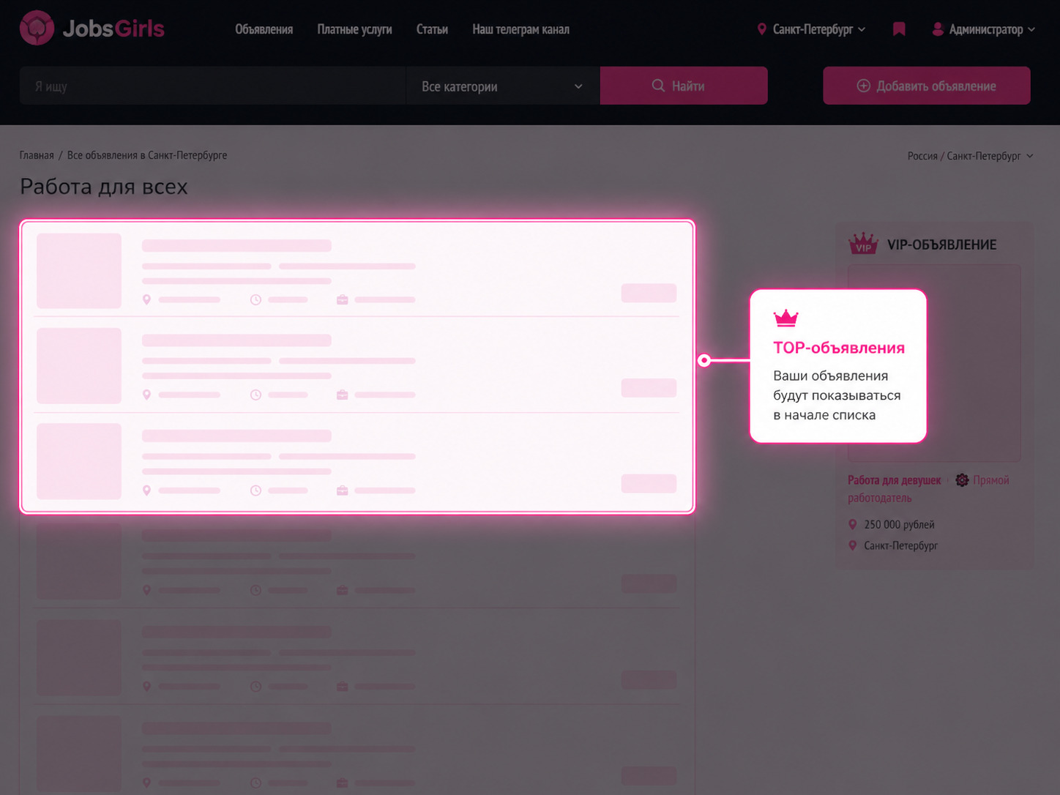Click the magnifier icon in Найти button

[x=658, y=86]
